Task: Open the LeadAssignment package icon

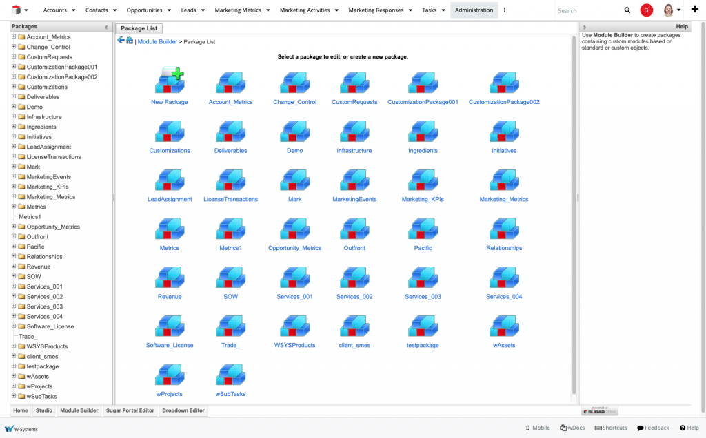Action: (x=170, y=180)
